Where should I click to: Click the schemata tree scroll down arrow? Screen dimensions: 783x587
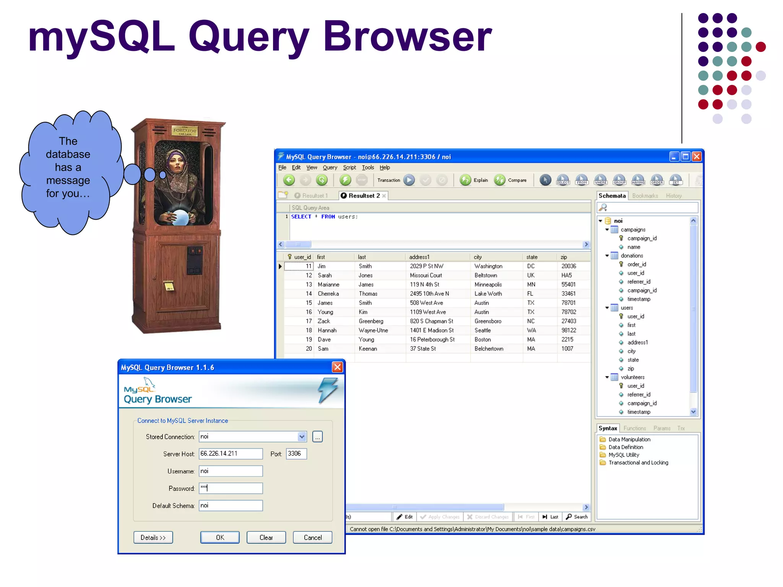694,412
